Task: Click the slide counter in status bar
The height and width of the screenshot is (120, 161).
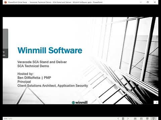Action: pyautogui.click(x=8, y=119)
